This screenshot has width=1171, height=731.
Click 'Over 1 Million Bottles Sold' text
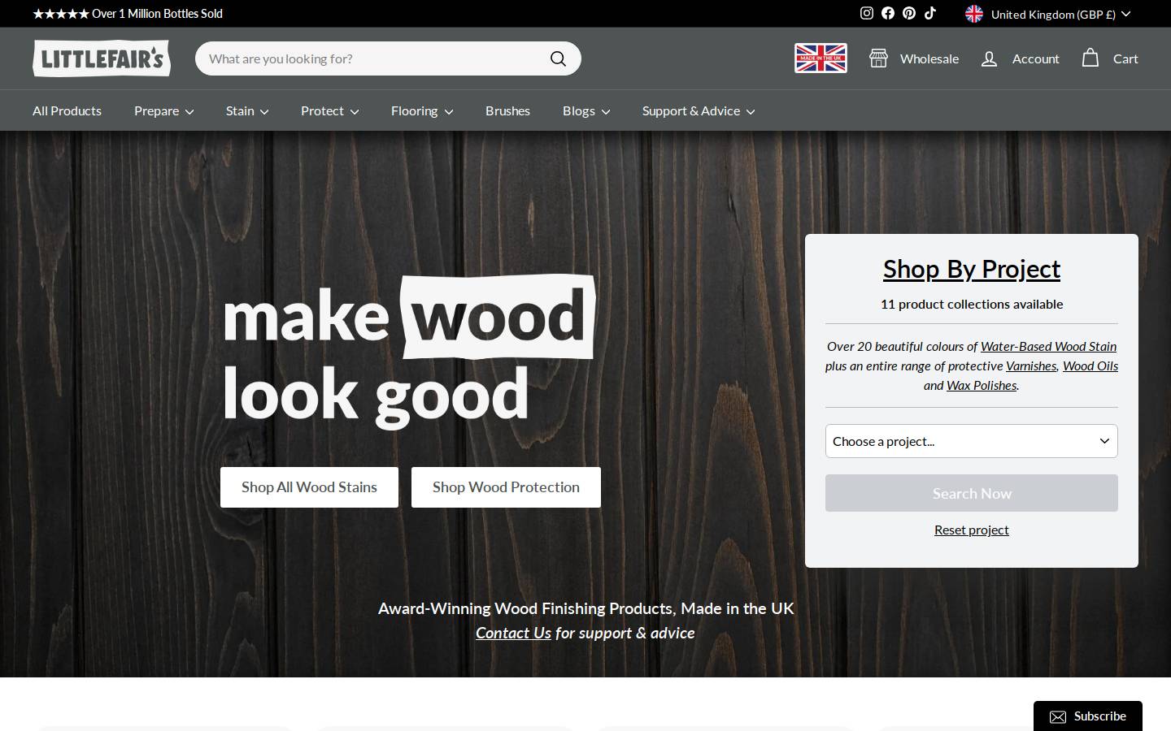(x=157, y=14)
